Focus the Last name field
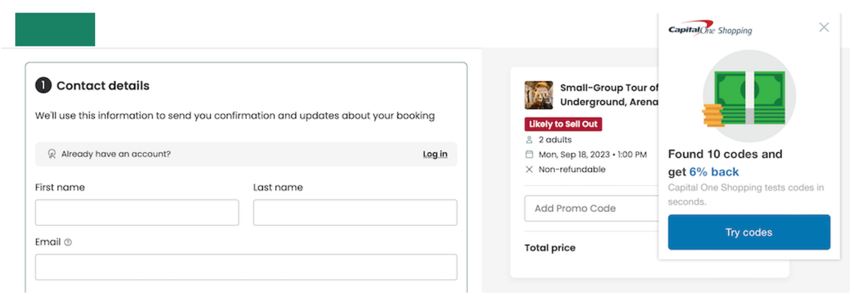Image resolution: width=860 pixels, height=303 pixels. (355, 213)
